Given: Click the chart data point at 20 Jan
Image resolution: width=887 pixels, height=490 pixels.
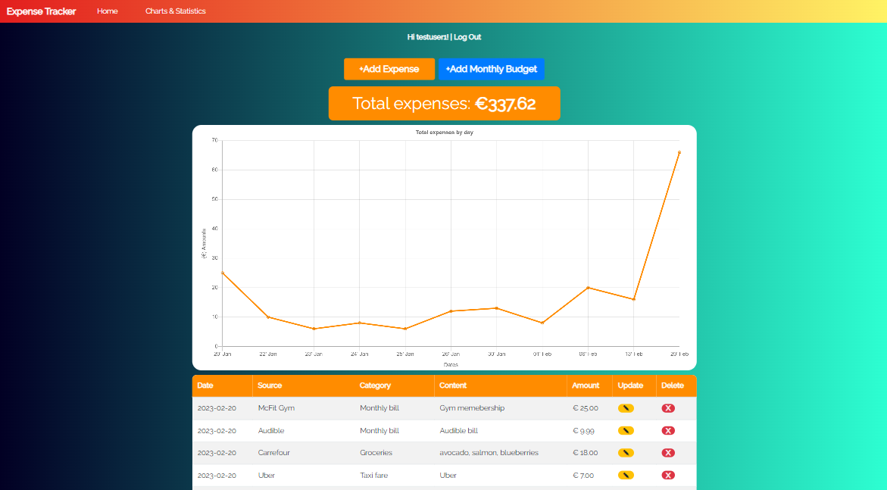Looking at the screenshot, I should (222, 273).
